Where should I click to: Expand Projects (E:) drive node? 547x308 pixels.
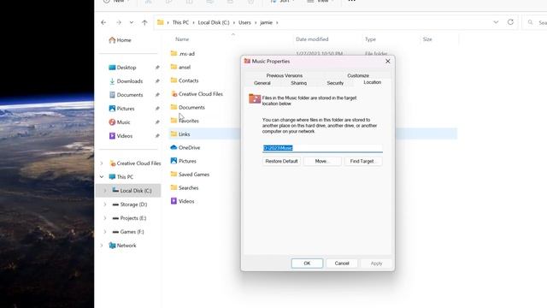point(105,218)
